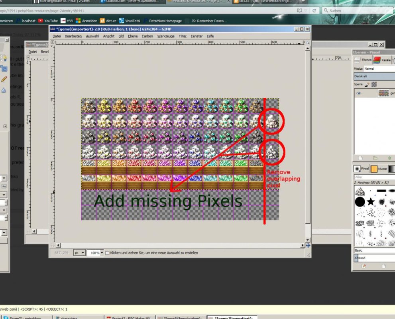The width and height of the screenshot is (395, 319).
Task: Open the Filter menu
Action: [x=183, y=36]
